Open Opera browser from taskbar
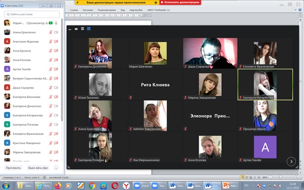This screenshot has height=190, width=304. [115, 186]
